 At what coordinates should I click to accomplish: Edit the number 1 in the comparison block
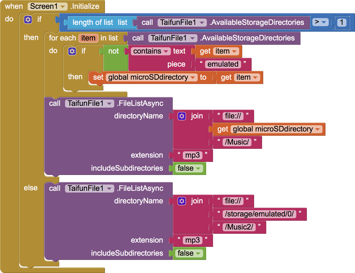click(x=342, y=22)
